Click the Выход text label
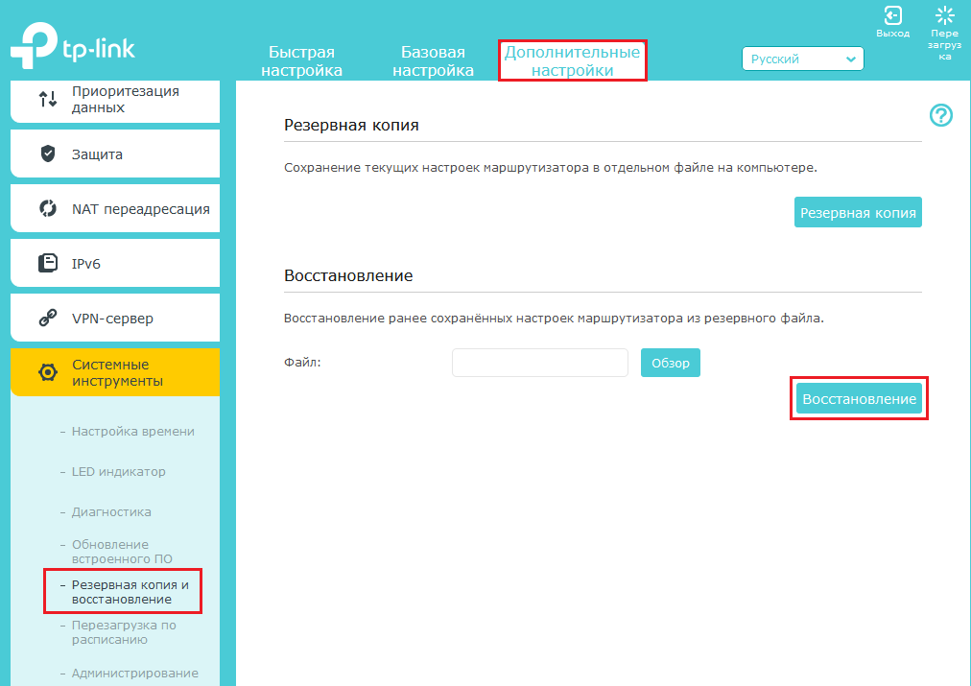Viewport: 971px width, 686px height. [x=892, y=34]
